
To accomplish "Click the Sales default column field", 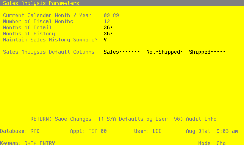I will point(122,52).
